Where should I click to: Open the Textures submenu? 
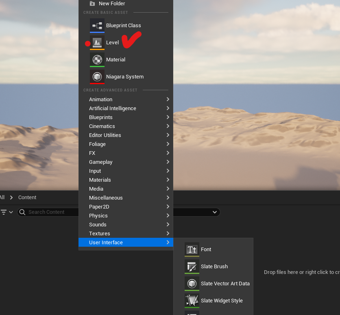point(126,234)
